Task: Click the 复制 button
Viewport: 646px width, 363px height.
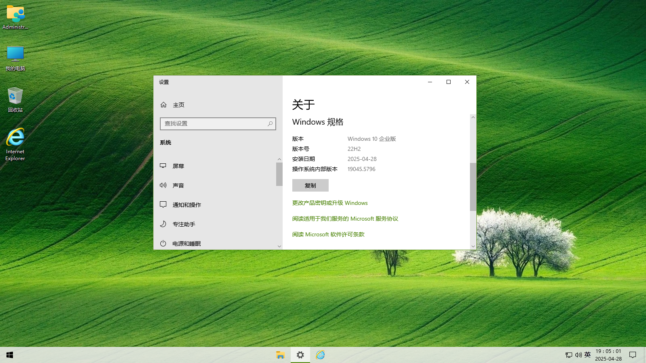Action: point(310,186)
